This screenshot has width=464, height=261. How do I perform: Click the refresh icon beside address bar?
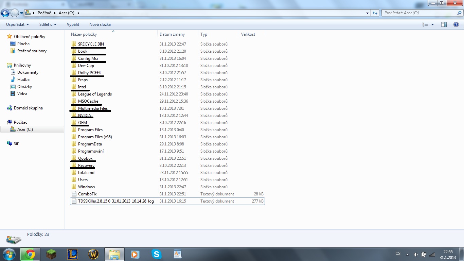(x=375, y=13)
